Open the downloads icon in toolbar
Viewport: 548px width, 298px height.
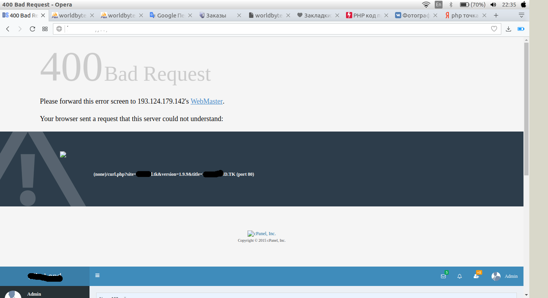click(x=508, y=29)
